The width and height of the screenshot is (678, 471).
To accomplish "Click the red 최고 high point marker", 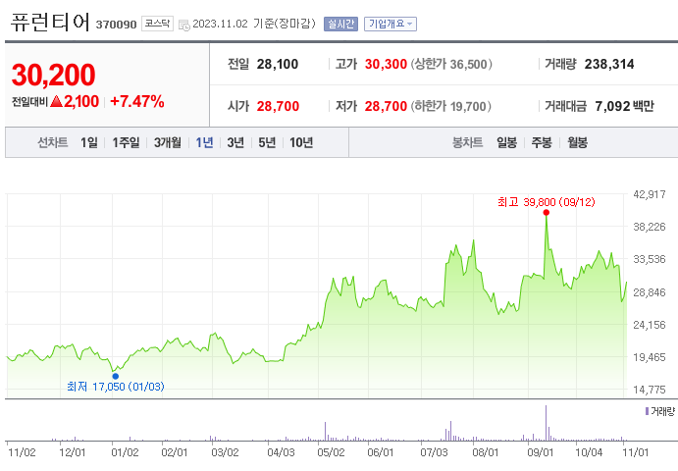I will point(547,212).
